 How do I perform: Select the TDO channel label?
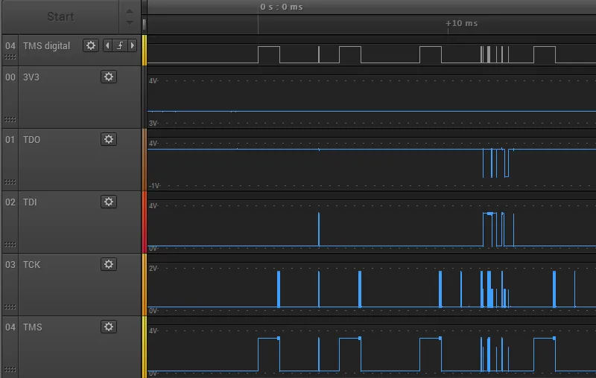pos(31,140)
